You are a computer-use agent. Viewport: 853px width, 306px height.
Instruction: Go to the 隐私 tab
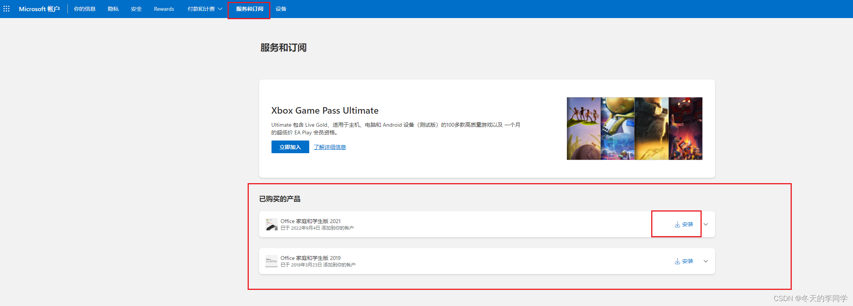coord(113,9)
